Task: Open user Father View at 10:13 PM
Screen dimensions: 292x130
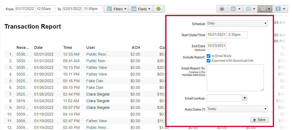Action: click(x=97, y=67)
